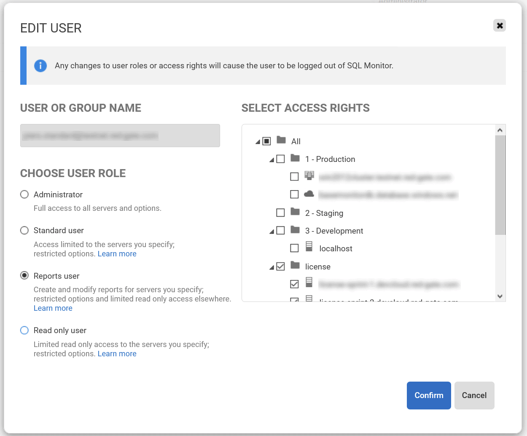The image size is (527, 436).
Task: Collapse the "3 - Development" tree node
Action: tap(272, 231)
